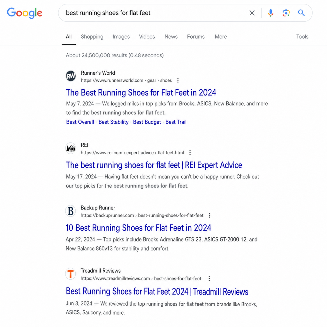The height and width of the screenshot is (327, 327).
Task: Switch to the News tab
Action: coord(171,37)
